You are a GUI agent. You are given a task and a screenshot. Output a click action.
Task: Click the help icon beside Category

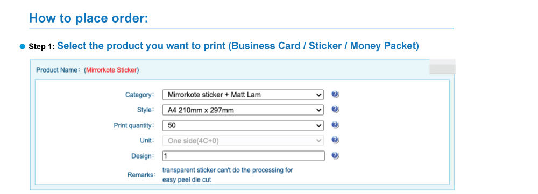(335, 94)
